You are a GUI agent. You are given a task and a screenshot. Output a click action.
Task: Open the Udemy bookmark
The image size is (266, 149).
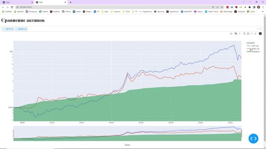[198, 12]
